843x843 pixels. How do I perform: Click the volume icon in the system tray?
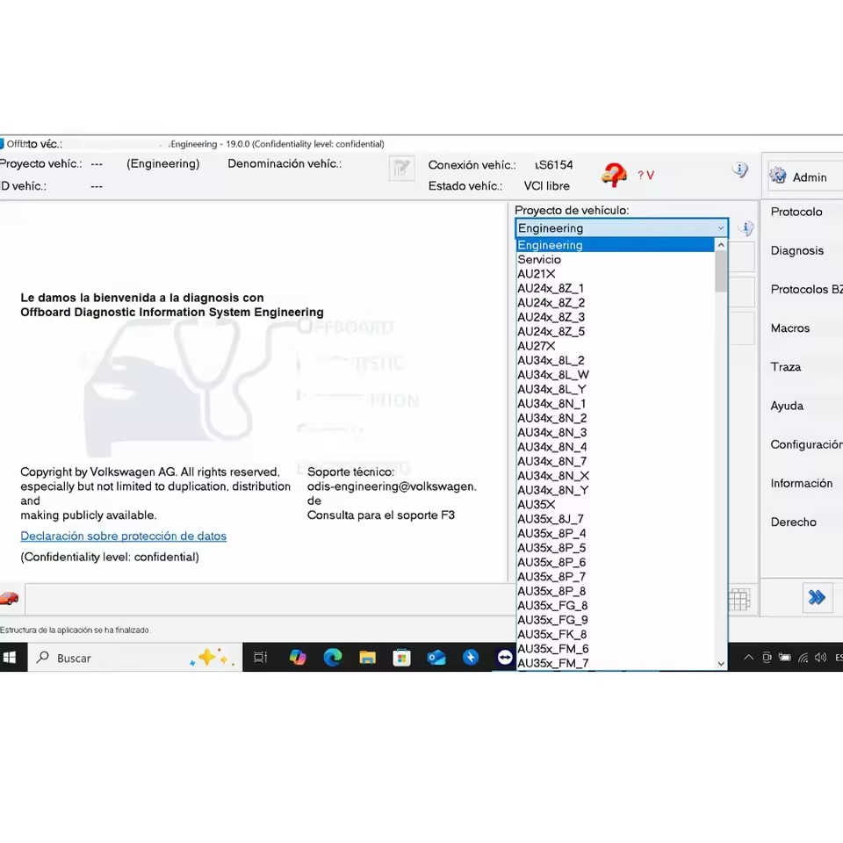[x=820, y=658]
